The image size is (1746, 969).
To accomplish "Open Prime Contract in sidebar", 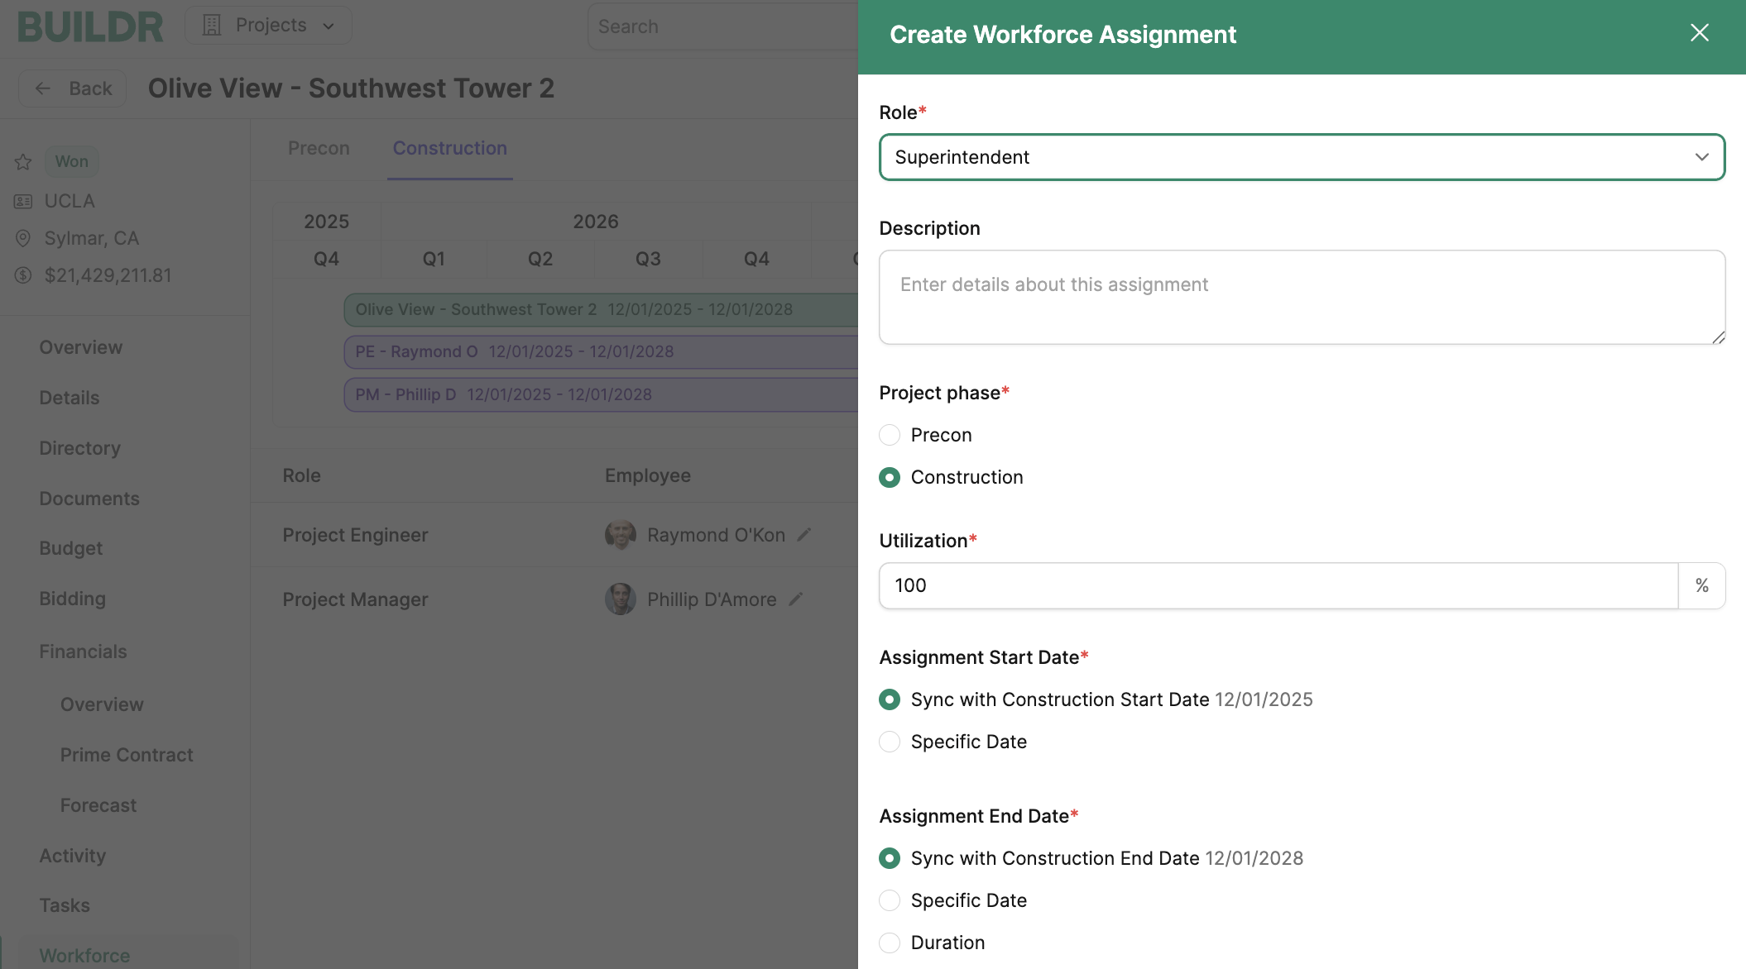I will (x=127, y=755).
